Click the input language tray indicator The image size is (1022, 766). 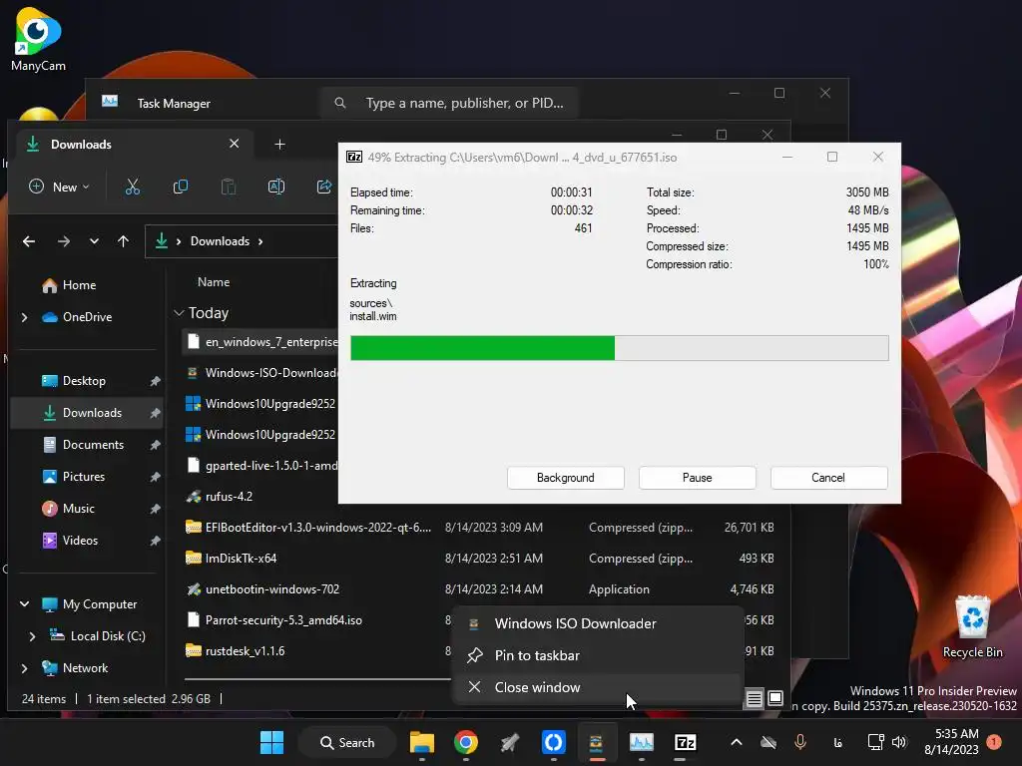coord(837,742)
